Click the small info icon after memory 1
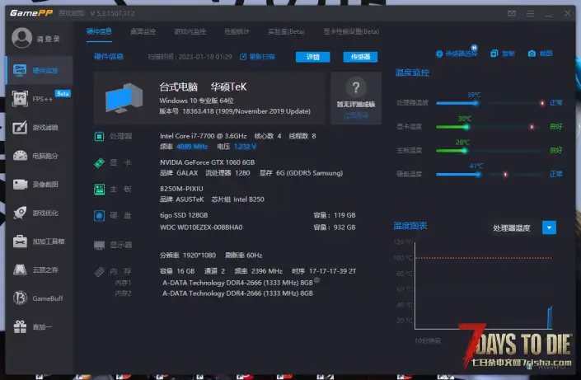Screen dimensions: 581x380 click(316, 280)
